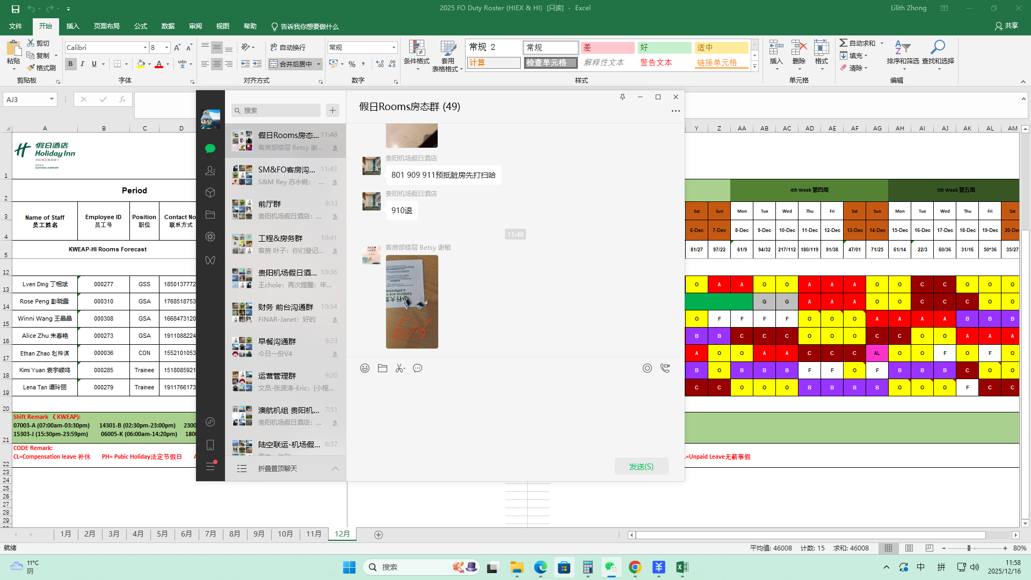Click the Excel zoom level slider

point(969,548)
